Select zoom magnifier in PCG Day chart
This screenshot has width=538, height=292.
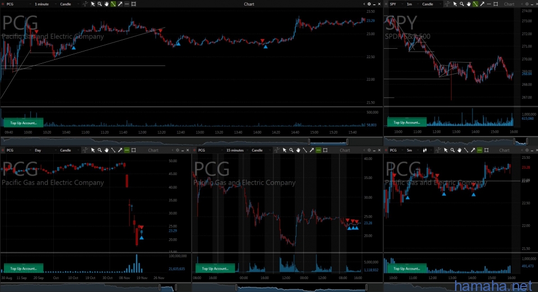100,150
